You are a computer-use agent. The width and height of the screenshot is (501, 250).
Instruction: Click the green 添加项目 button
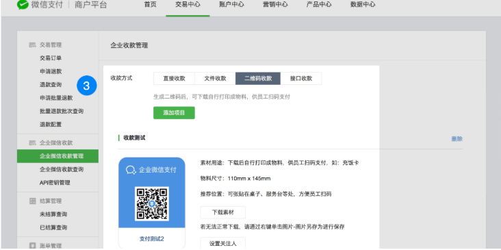tap(174, 113)
